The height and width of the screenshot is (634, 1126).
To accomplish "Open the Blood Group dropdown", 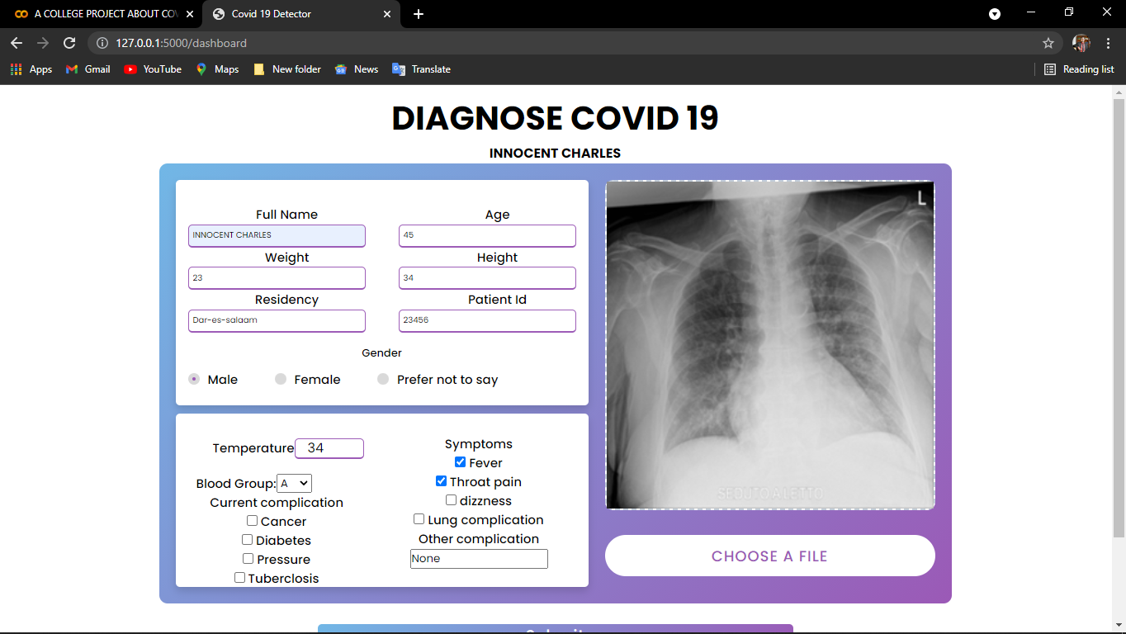I will 295,484.
